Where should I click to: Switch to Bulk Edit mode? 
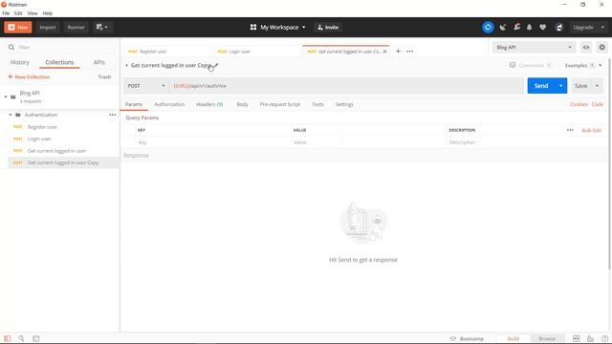[x=591, y=130]
